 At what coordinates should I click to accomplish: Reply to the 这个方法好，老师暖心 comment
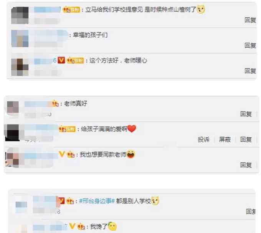250,71
